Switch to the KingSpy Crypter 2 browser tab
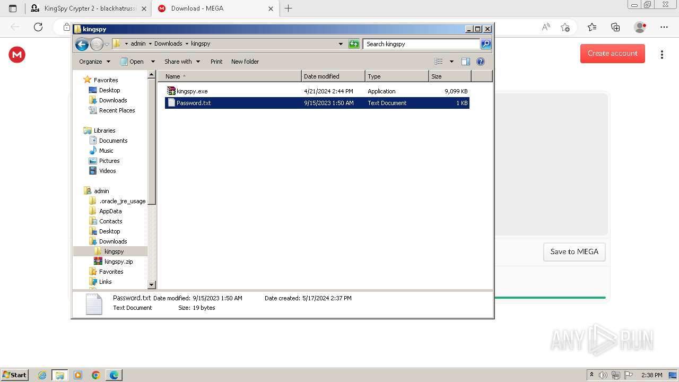Viewport: 679px width, 382px height. coord(88,8)
